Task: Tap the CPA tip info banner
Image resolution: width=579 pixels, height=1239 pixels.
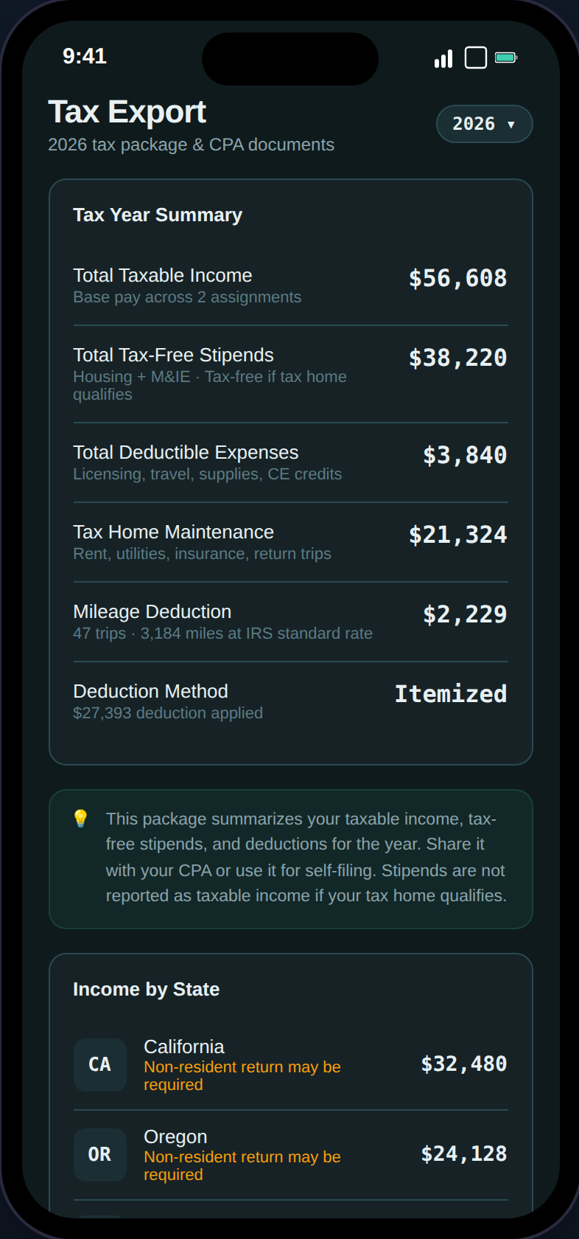Action: (289, 857)
